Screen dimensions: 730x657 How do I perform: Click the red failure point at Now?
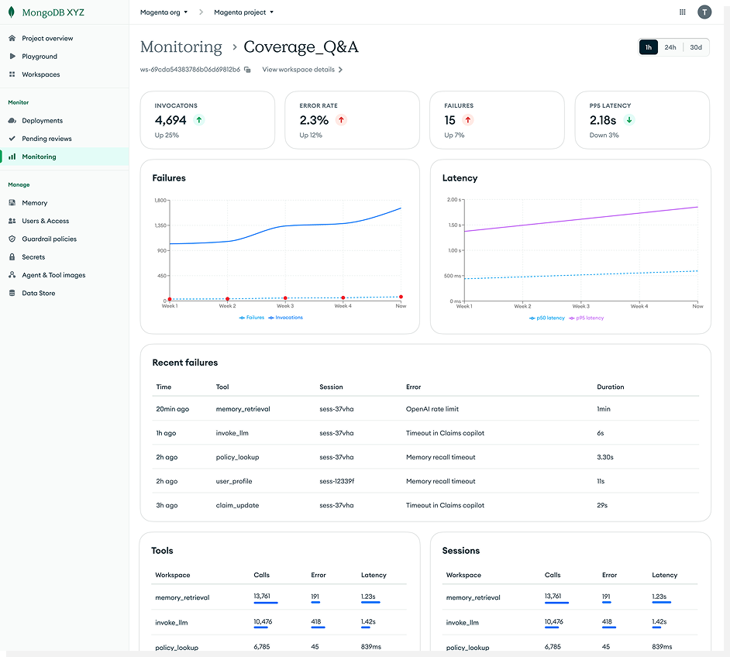[401, 297]
